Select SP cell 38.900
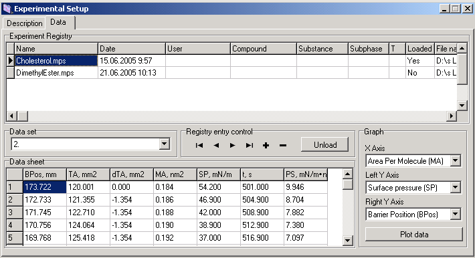Screen dimensions: 475x258 (x=219, y=225)
